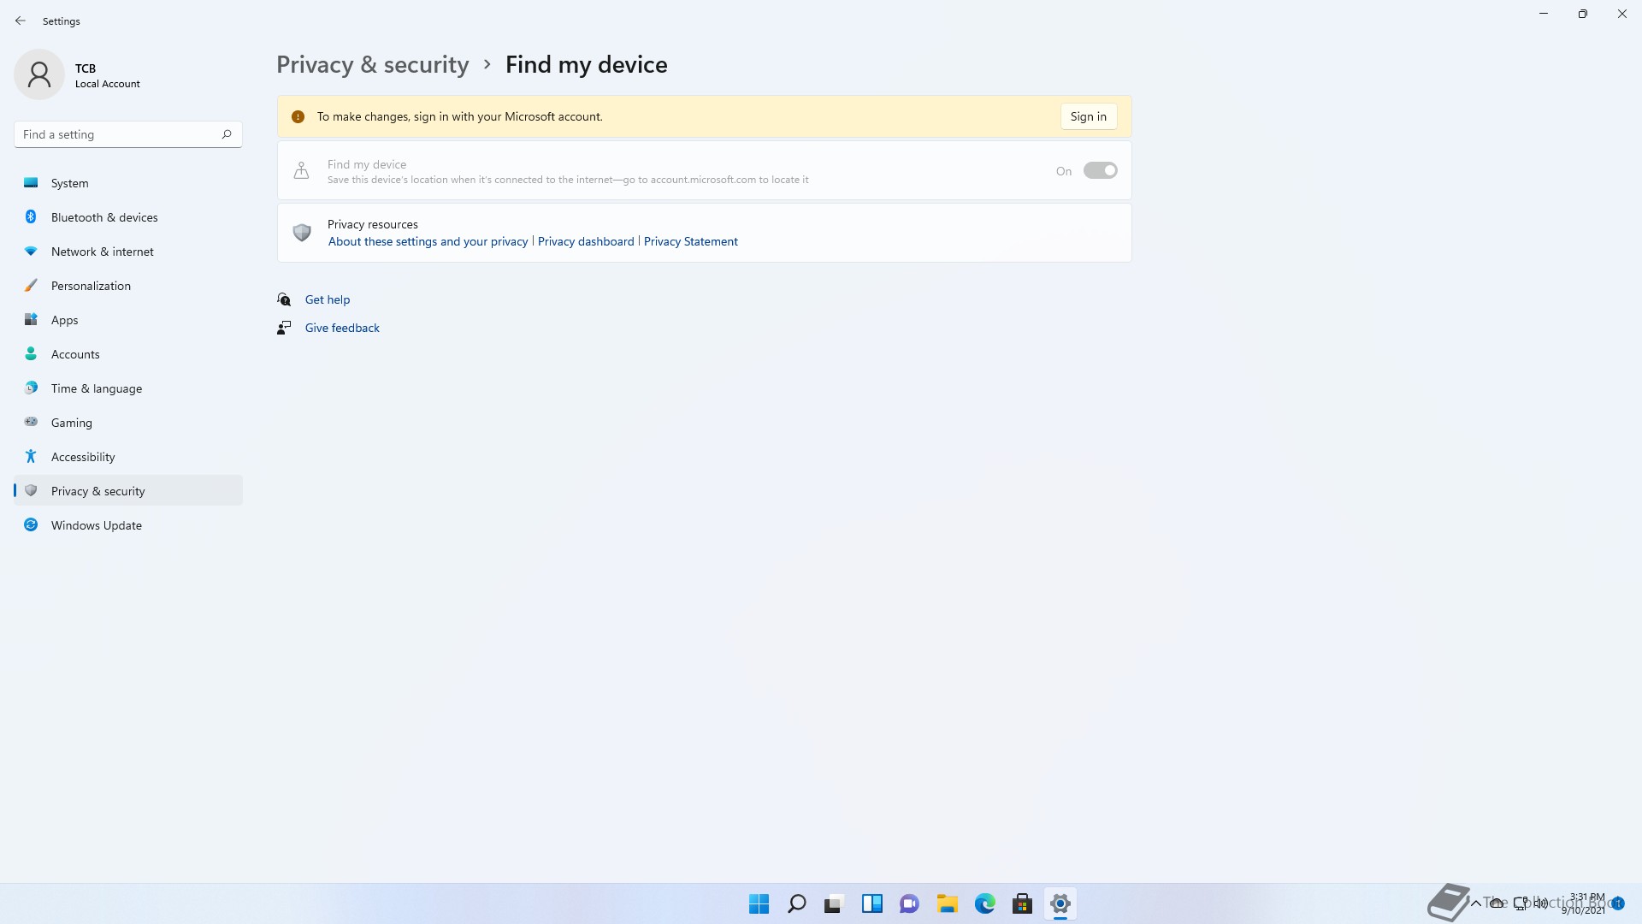The image size is (1642, 924).
Task: Click the Network wifi icon in the sidebar
Action: [31, 251]
